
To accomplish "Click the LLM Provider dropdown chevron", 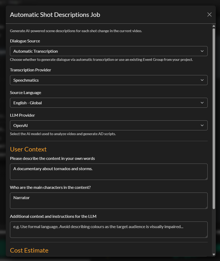I will (x=202, y=125).
